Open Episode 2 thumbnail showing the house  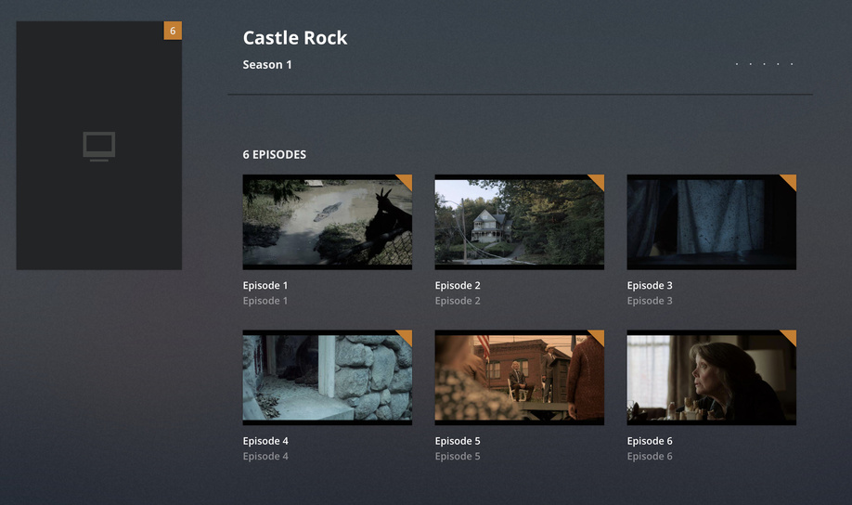[x=520, y=222]
